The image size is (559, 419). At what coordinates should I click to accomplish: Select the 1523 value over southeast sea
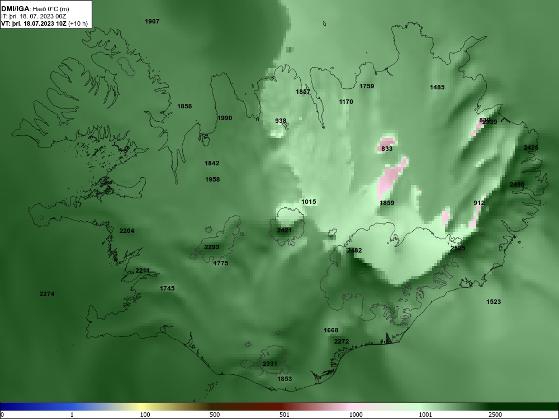[494, 302]
